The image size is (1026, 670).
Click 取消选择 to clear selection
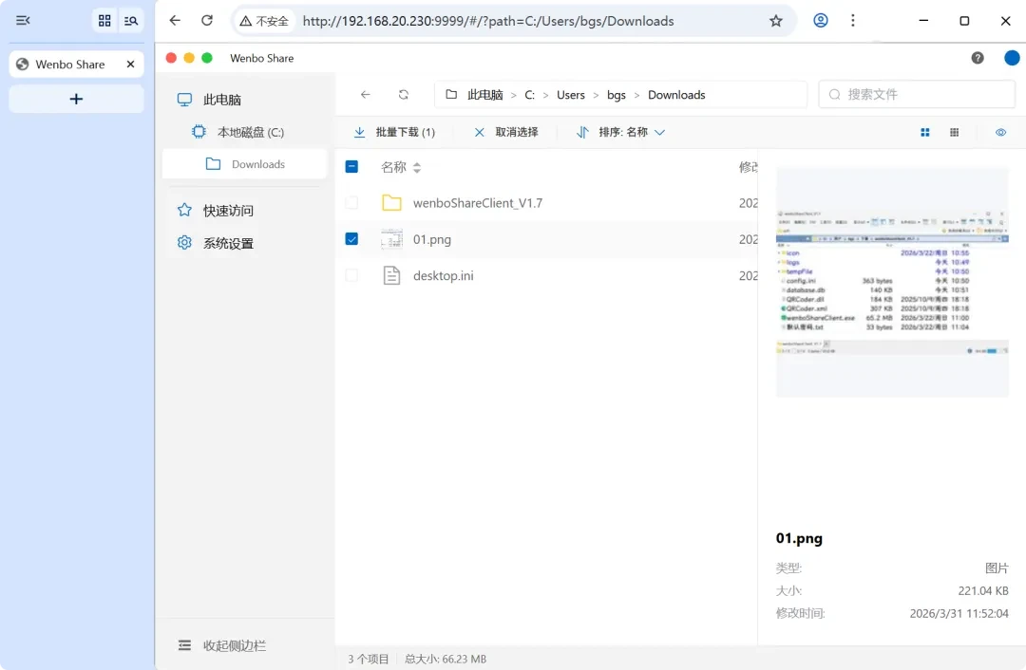tap(505, 132)
